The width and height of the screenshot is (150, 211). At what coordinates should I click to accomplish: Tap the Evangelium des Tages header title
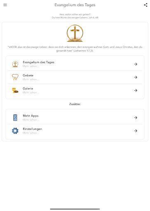coord(75,5)
